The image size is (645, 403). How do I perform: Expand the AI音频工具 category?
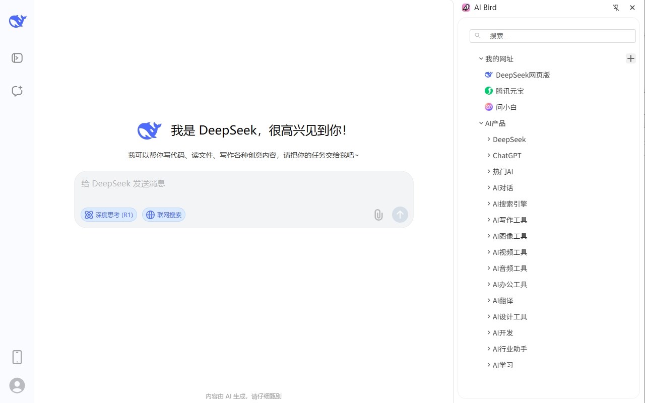(489, 268)
